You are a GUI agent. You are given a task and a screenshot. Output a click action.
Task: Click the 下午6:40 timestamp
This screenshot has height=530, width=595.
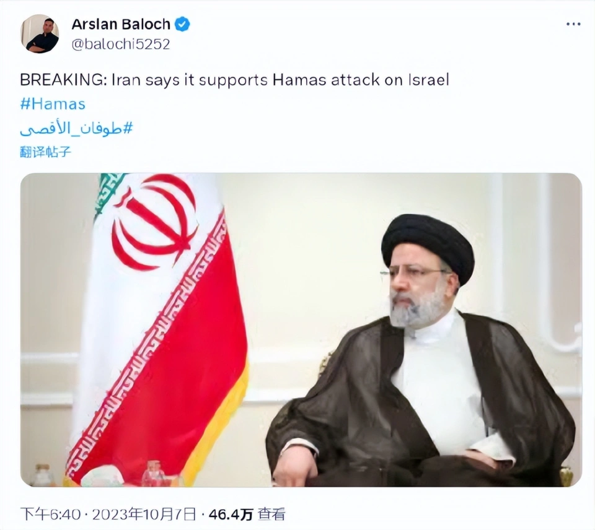[x=50, y=515]
